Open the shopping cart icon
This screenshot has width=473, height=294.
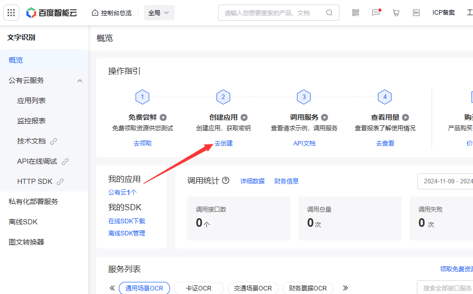[x=396, y=13]
